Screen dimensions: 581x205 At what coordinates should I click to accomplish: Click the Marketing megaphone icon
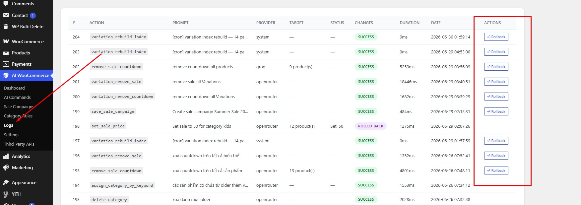click(6, 168)
